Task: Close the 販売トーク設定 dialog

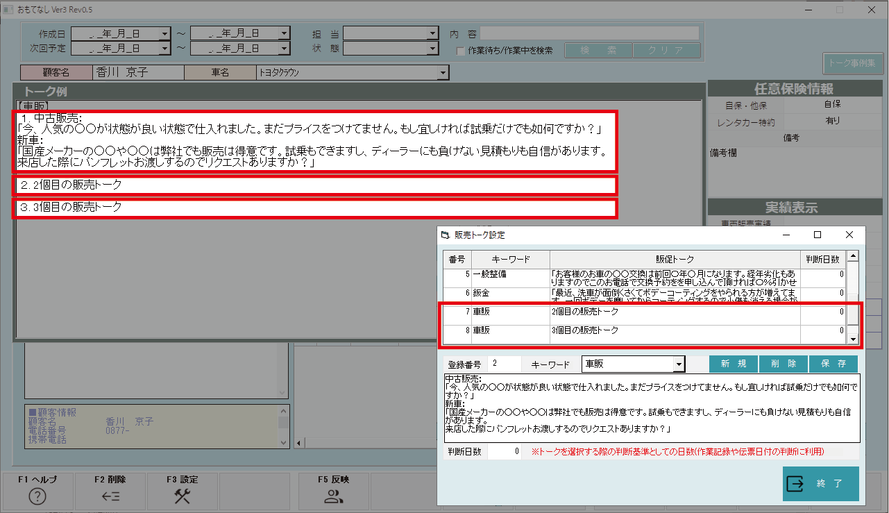Action: coord(849,235)
